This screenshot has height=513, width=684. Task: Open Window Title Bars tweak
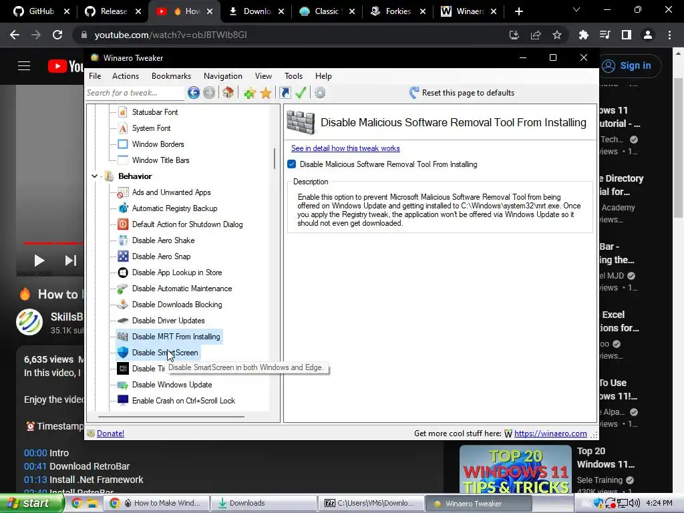point(160,160)
